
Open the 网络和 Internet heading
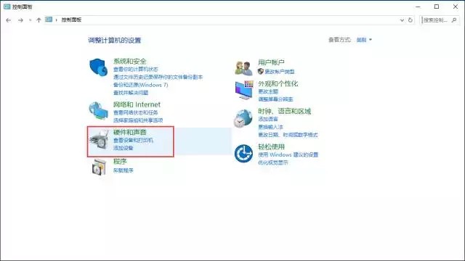click(137, 104)
